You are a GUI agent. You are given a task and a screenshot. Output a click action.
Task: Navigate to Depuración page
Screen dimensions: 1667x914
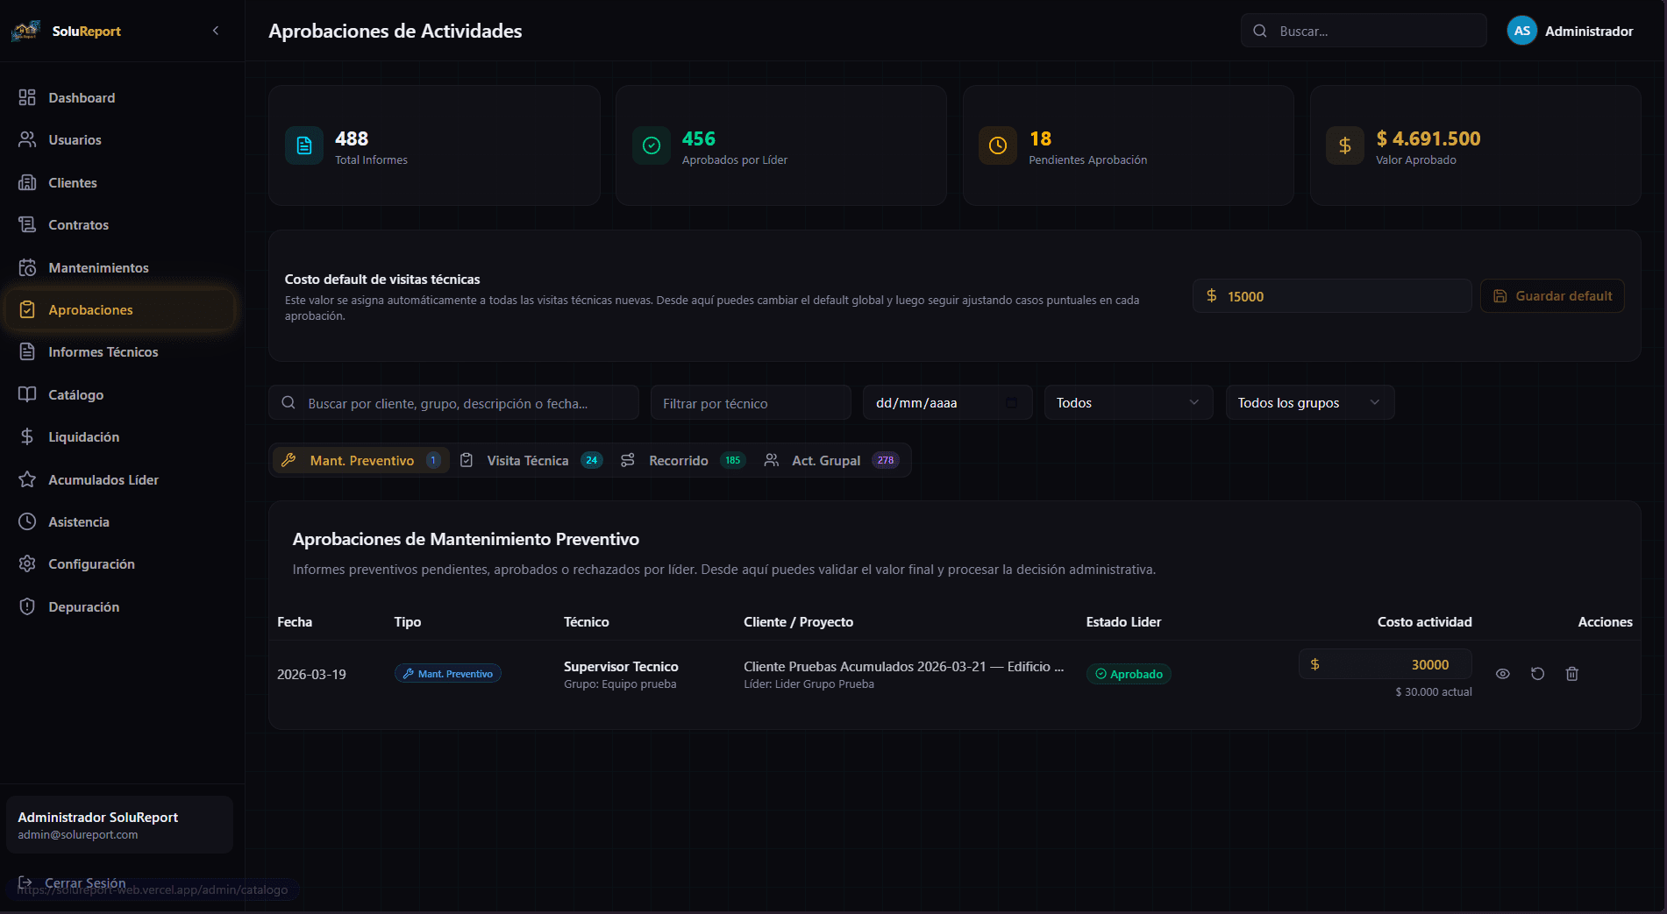[83, 607]
